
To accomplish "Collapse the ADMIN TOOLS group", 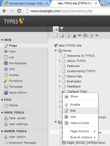I will (2, 131).
